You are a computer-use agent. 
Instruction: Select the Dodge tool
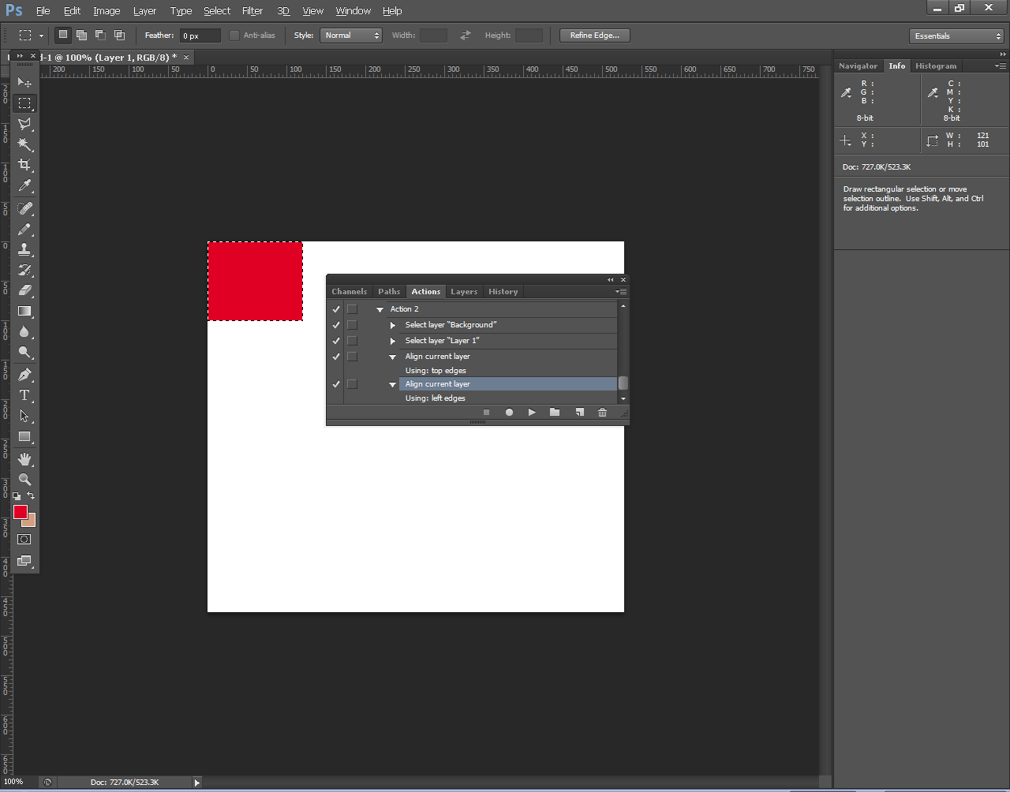[24, 352]
